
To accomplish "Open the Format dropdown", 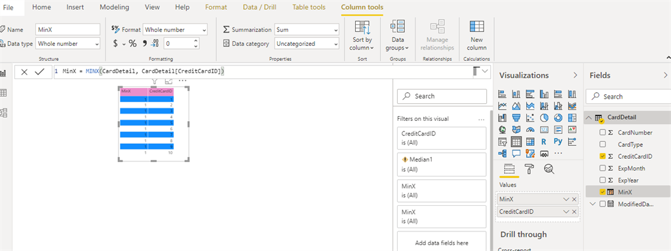I will (x=175, y=30).
